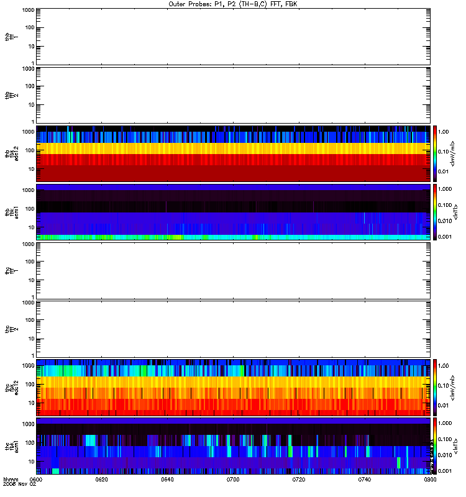Click the thb fbk edc12 spectrogram panel
The image size is (466, 497).
pos(233,153)
